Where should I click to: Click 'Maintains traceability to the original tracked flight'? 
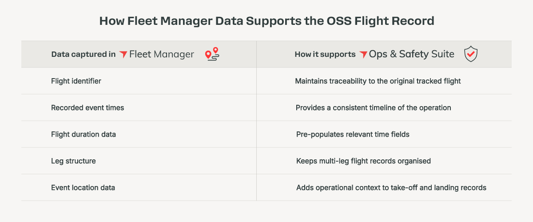[378, 81]
